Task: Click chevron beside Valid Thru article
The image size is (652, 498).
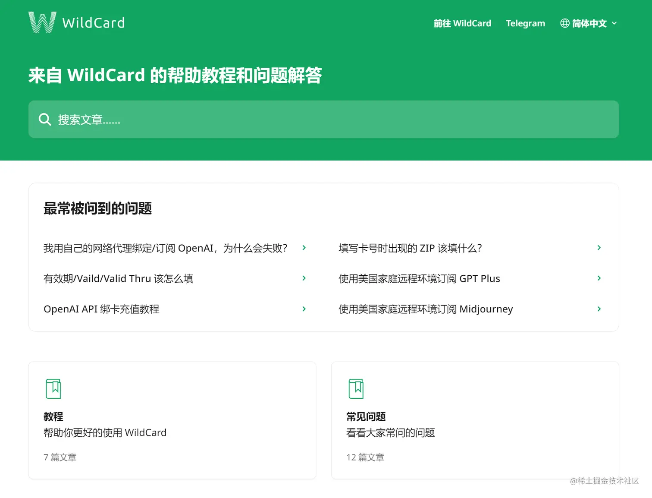Action: (x=304, y=278)
